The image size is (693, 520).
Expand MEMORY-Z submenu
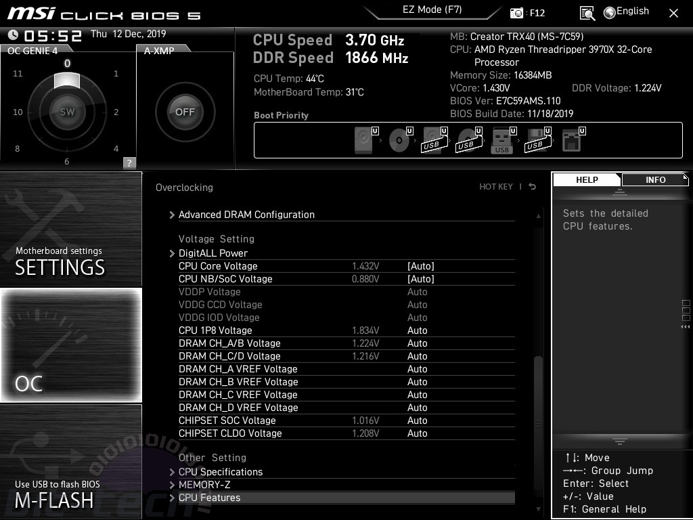342,485
